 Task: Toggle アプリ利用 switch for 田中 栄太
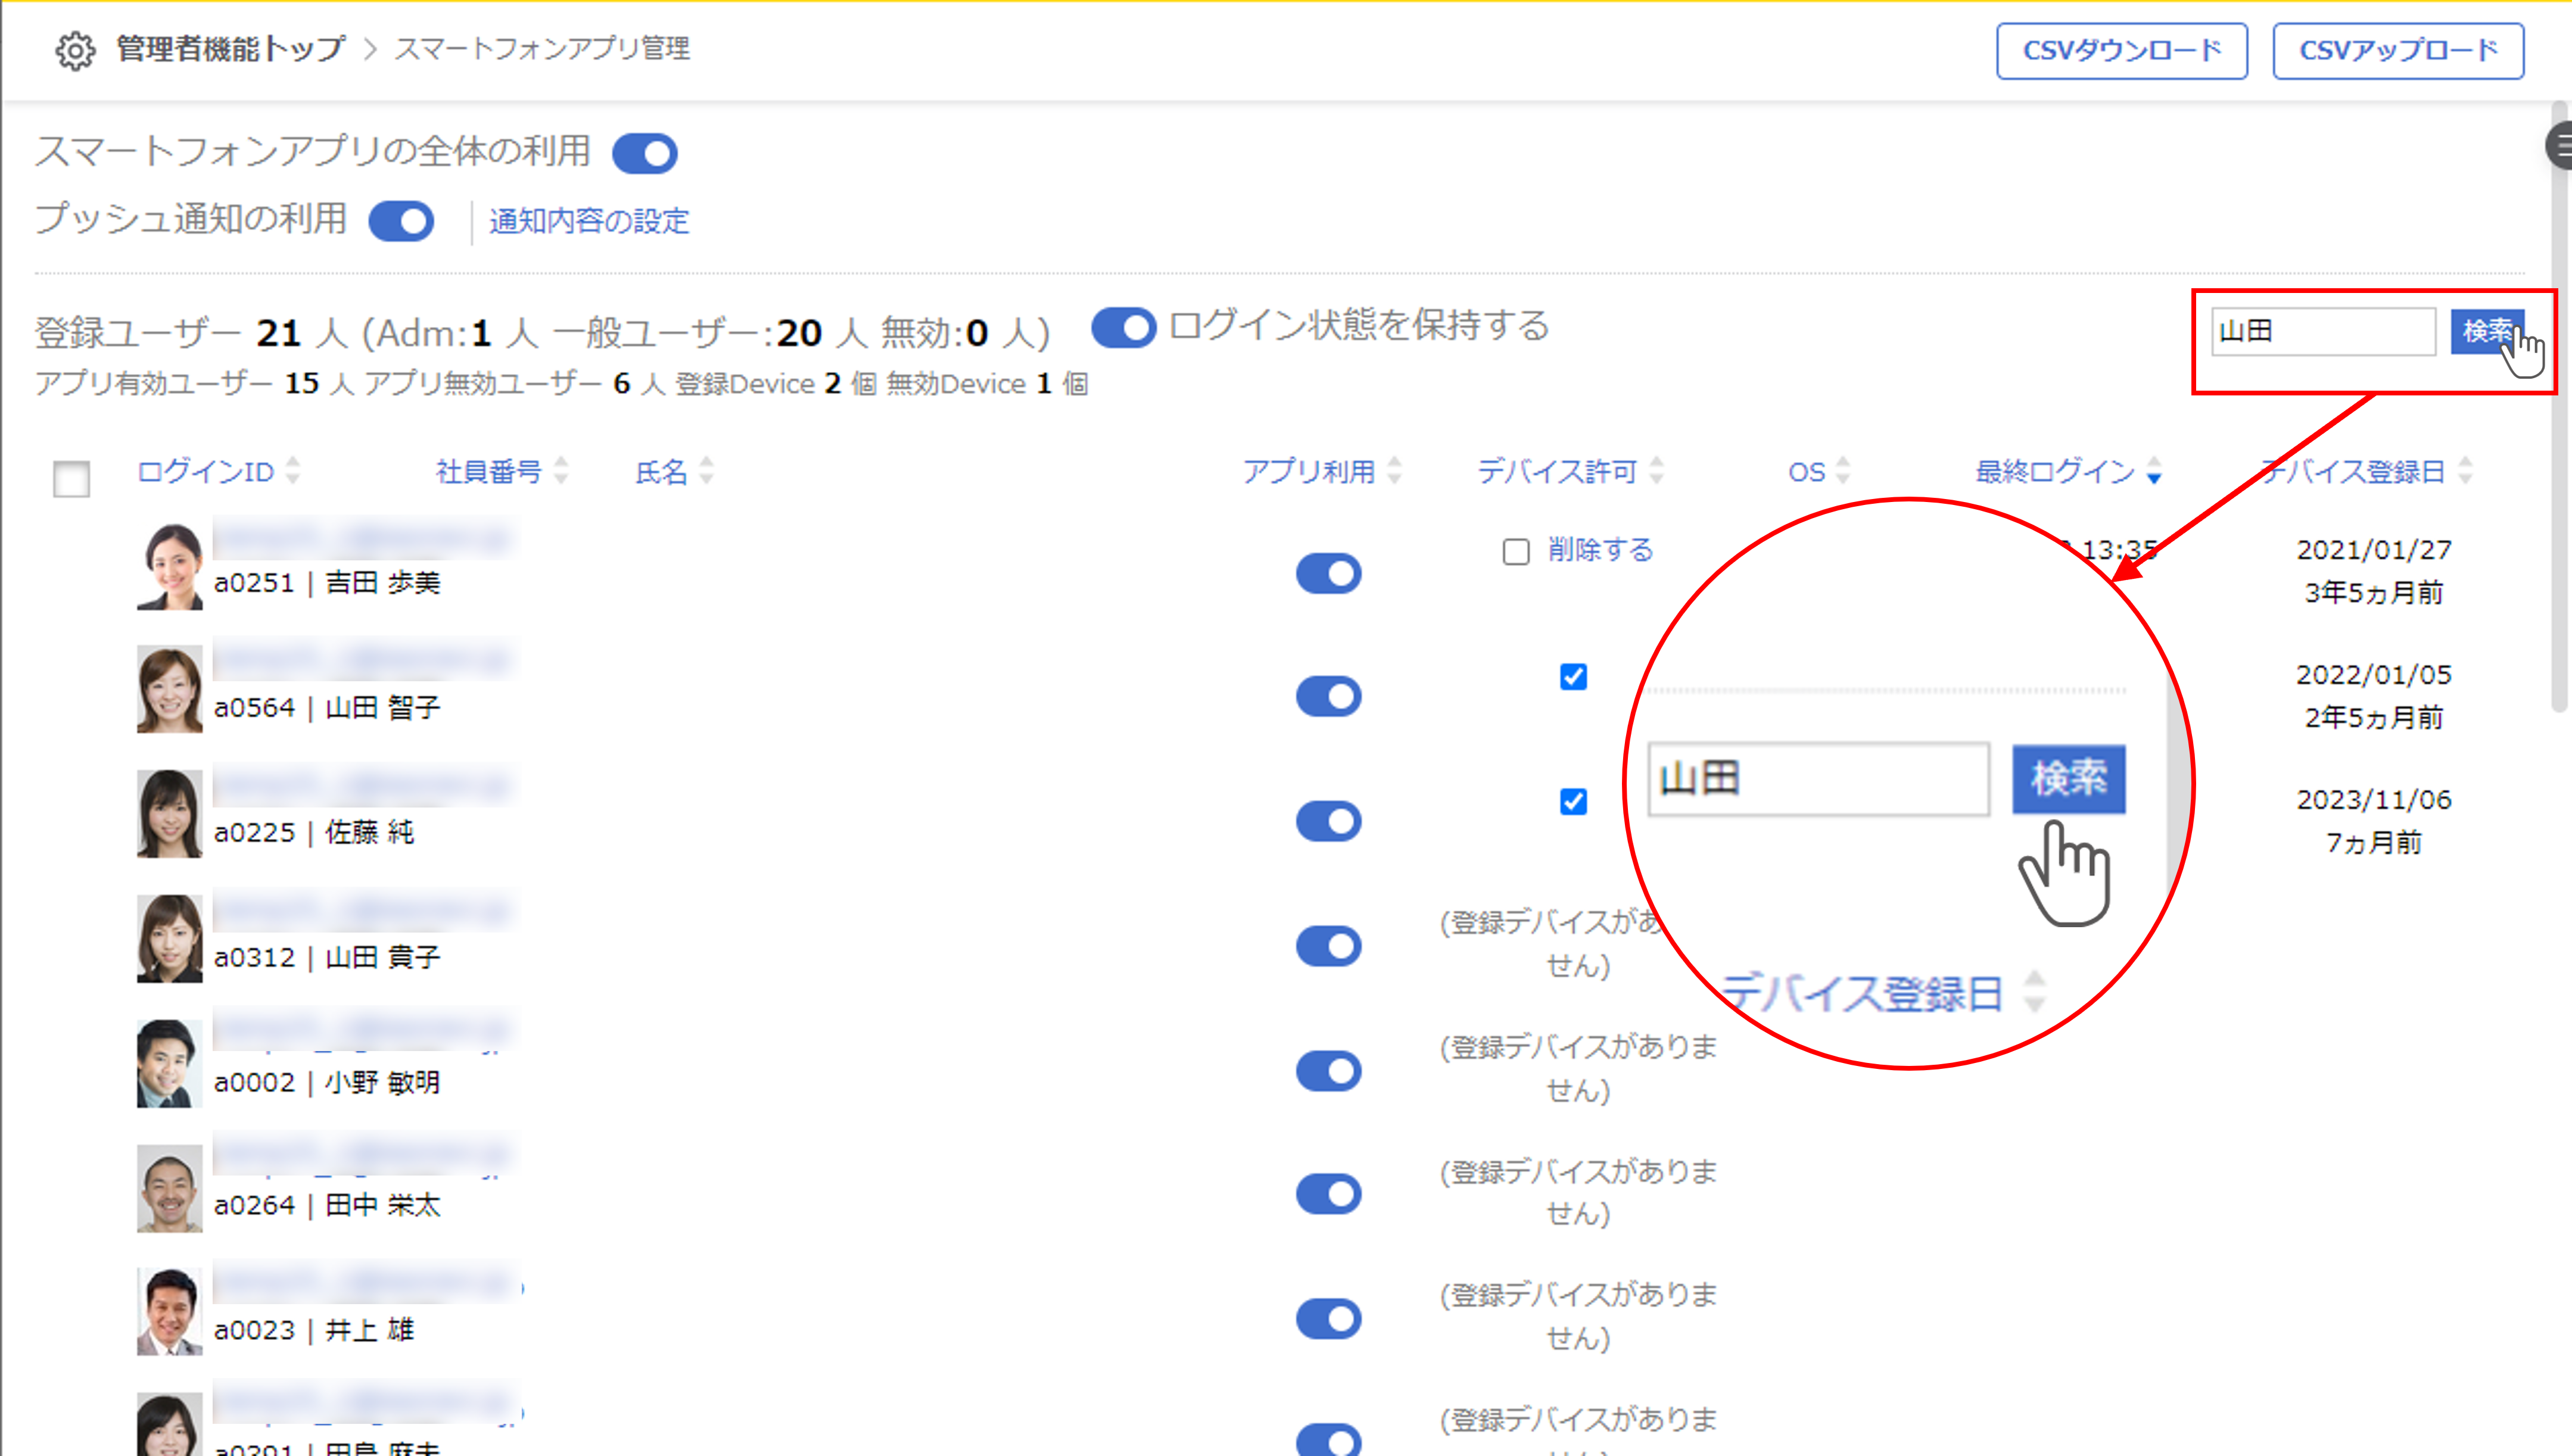(1328, 1194)
